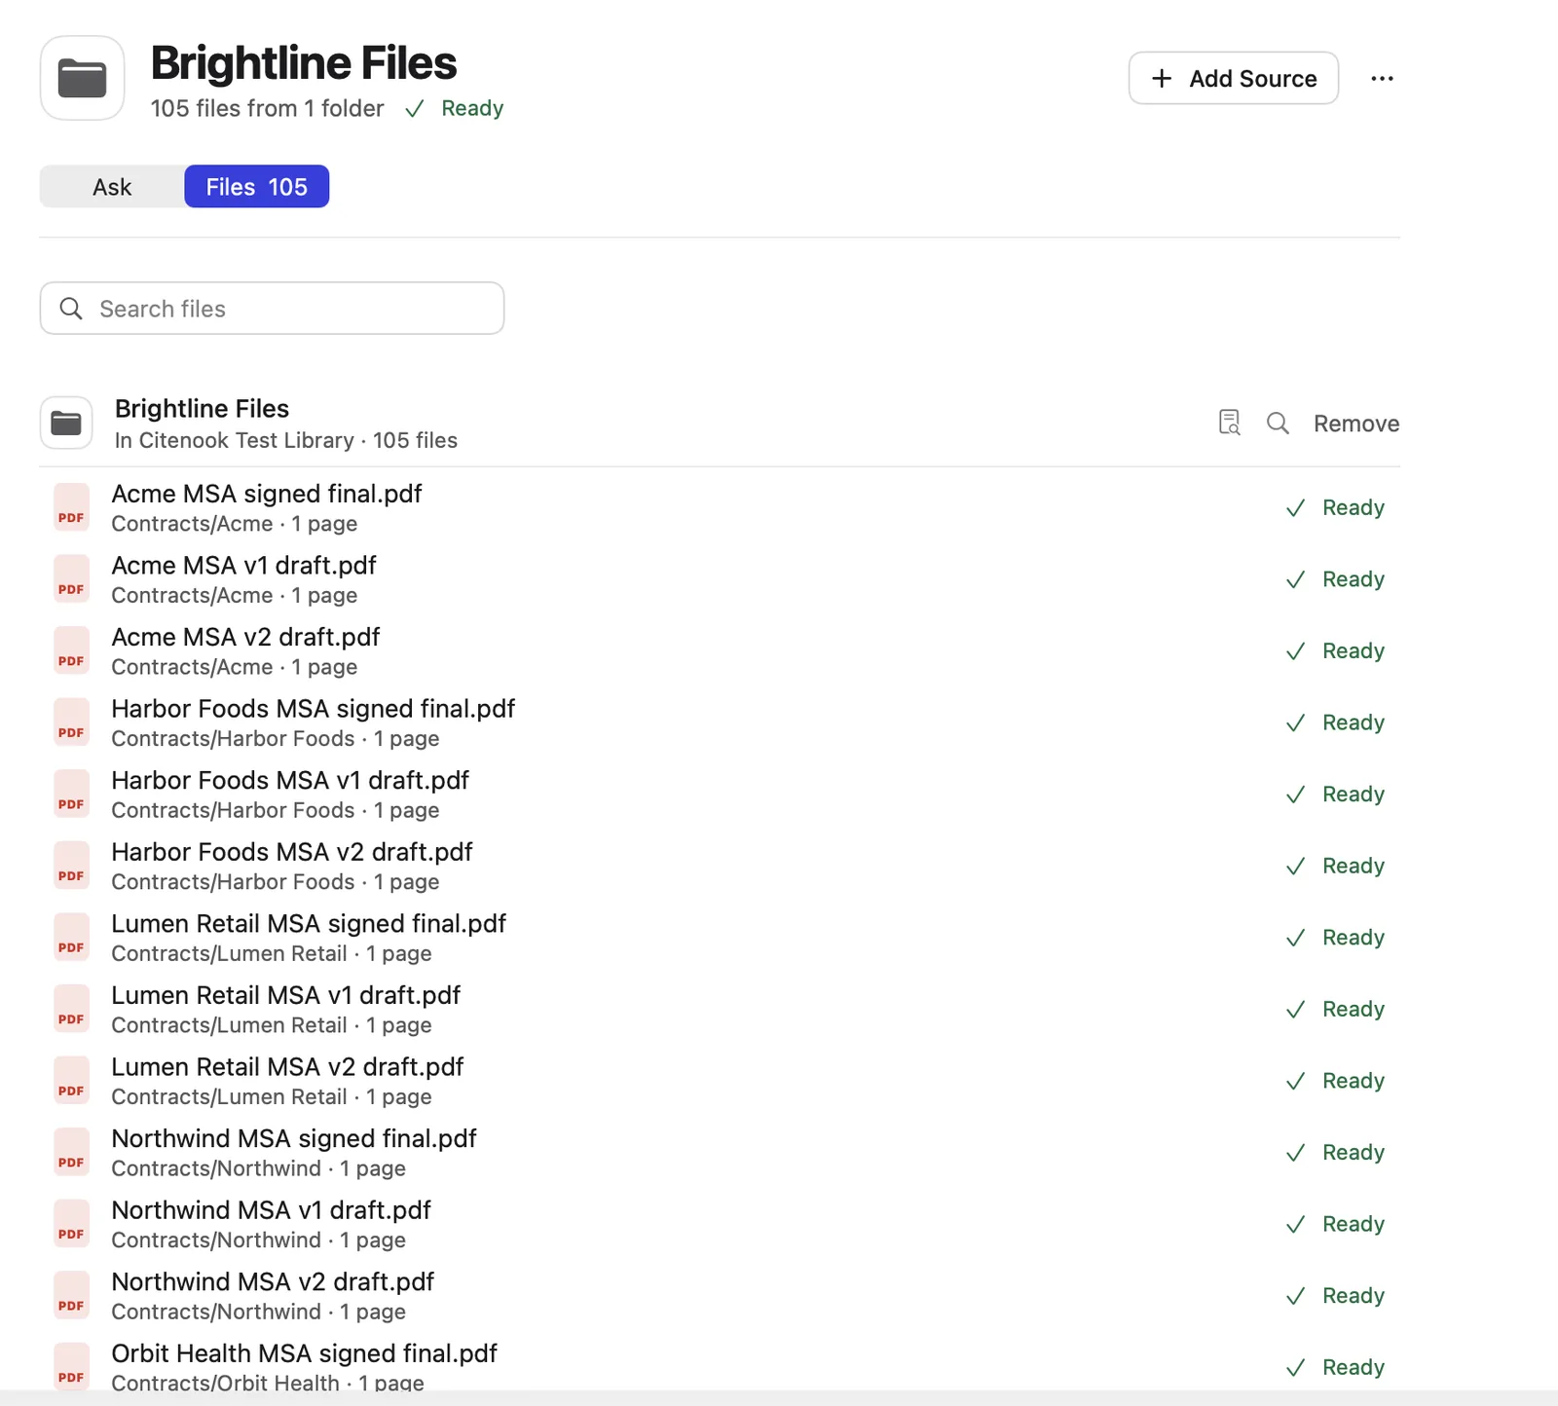1558x1406 pixels.
Task: Click the magnifier icon beside Remove
Action: [x=1278, y=423]
